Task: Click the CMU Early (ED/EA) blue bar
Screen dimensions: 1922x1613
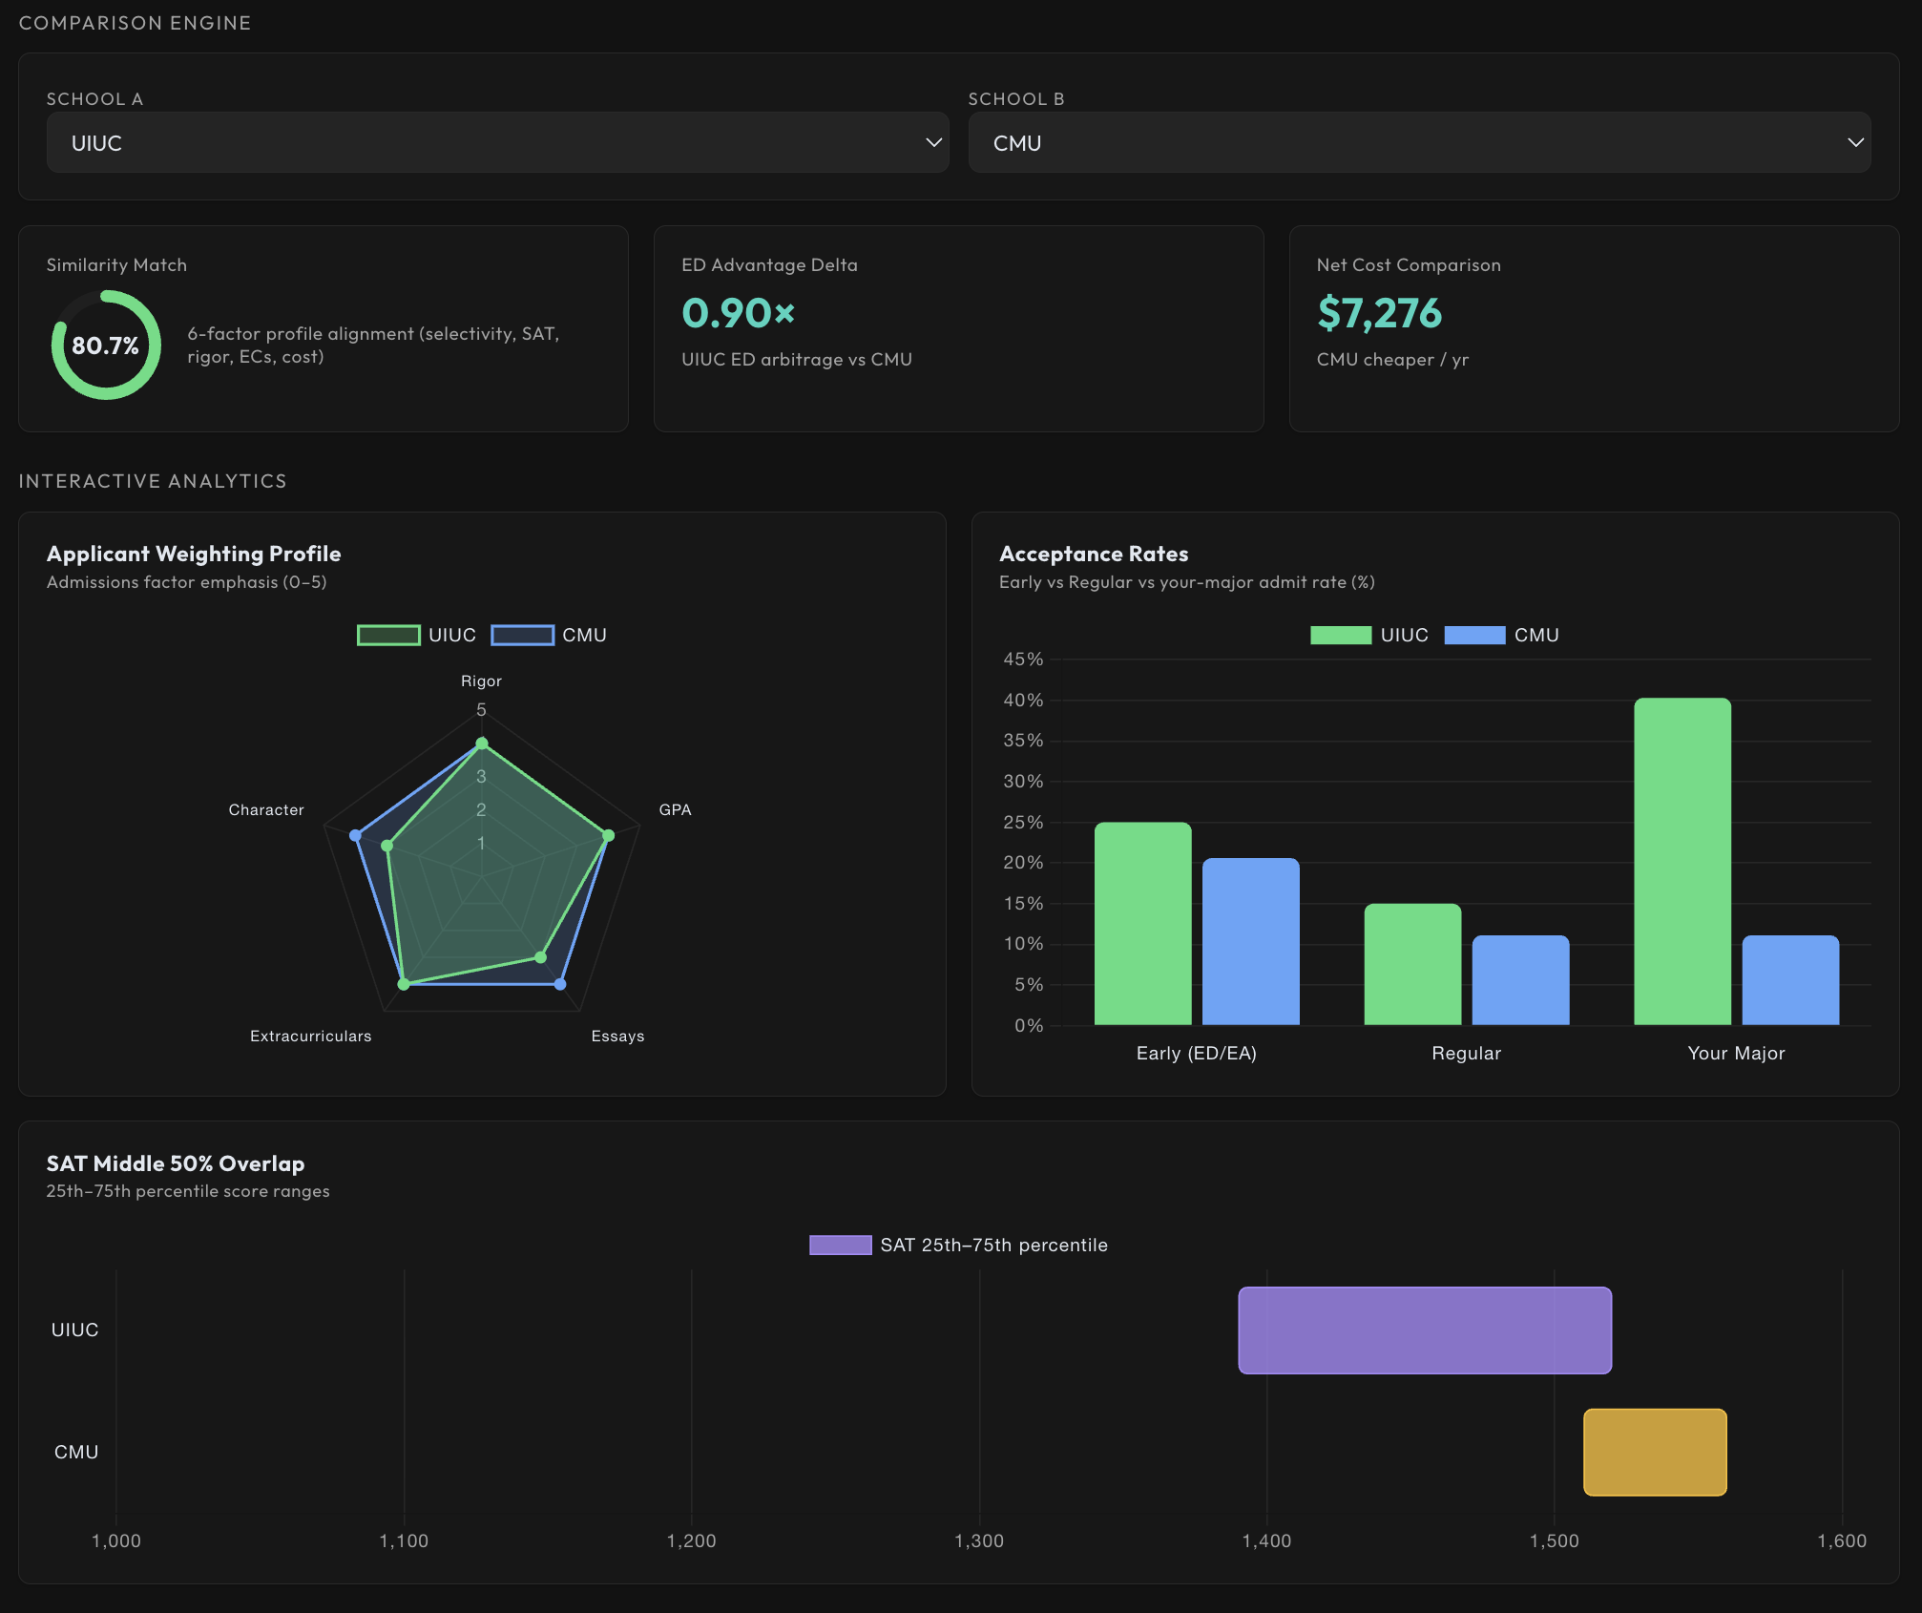Action: coord(1250,941)
